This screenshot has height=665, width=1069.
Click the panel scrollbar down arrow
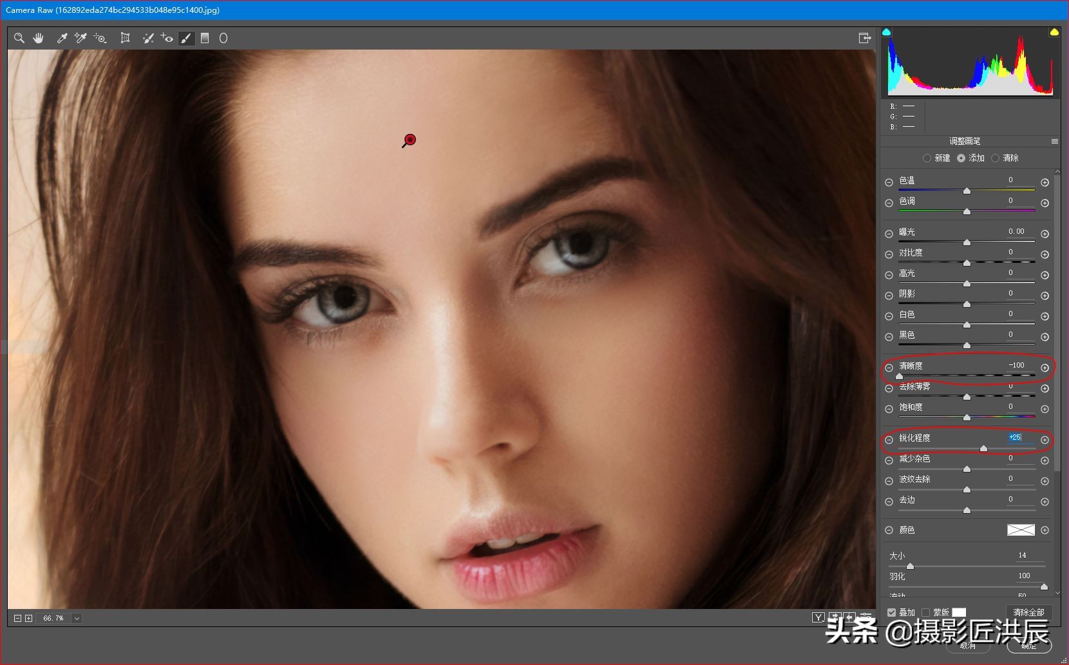(x=1057, y=593)
